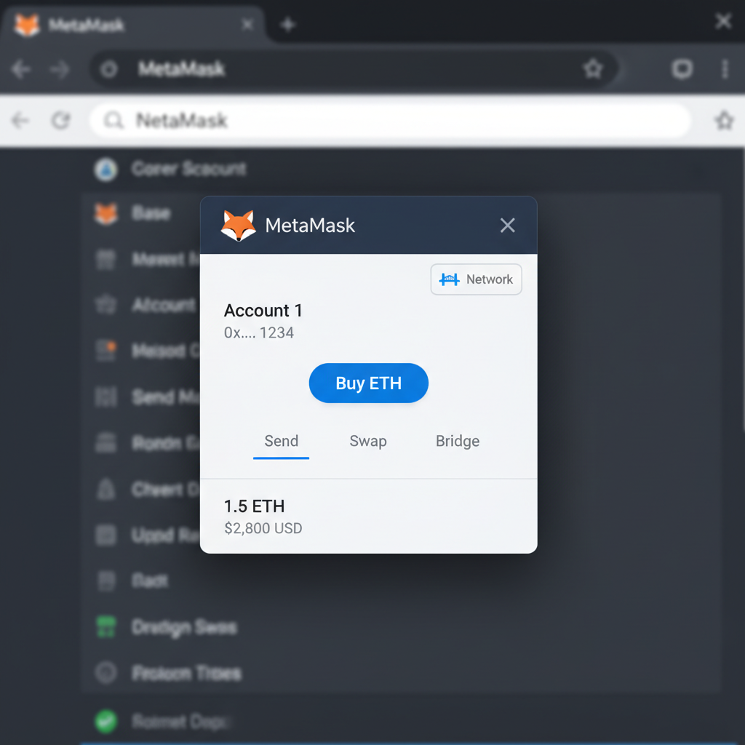Screen dimensions: 745x745
Task: Switch to the Swap tab
Action: (368, 441)
